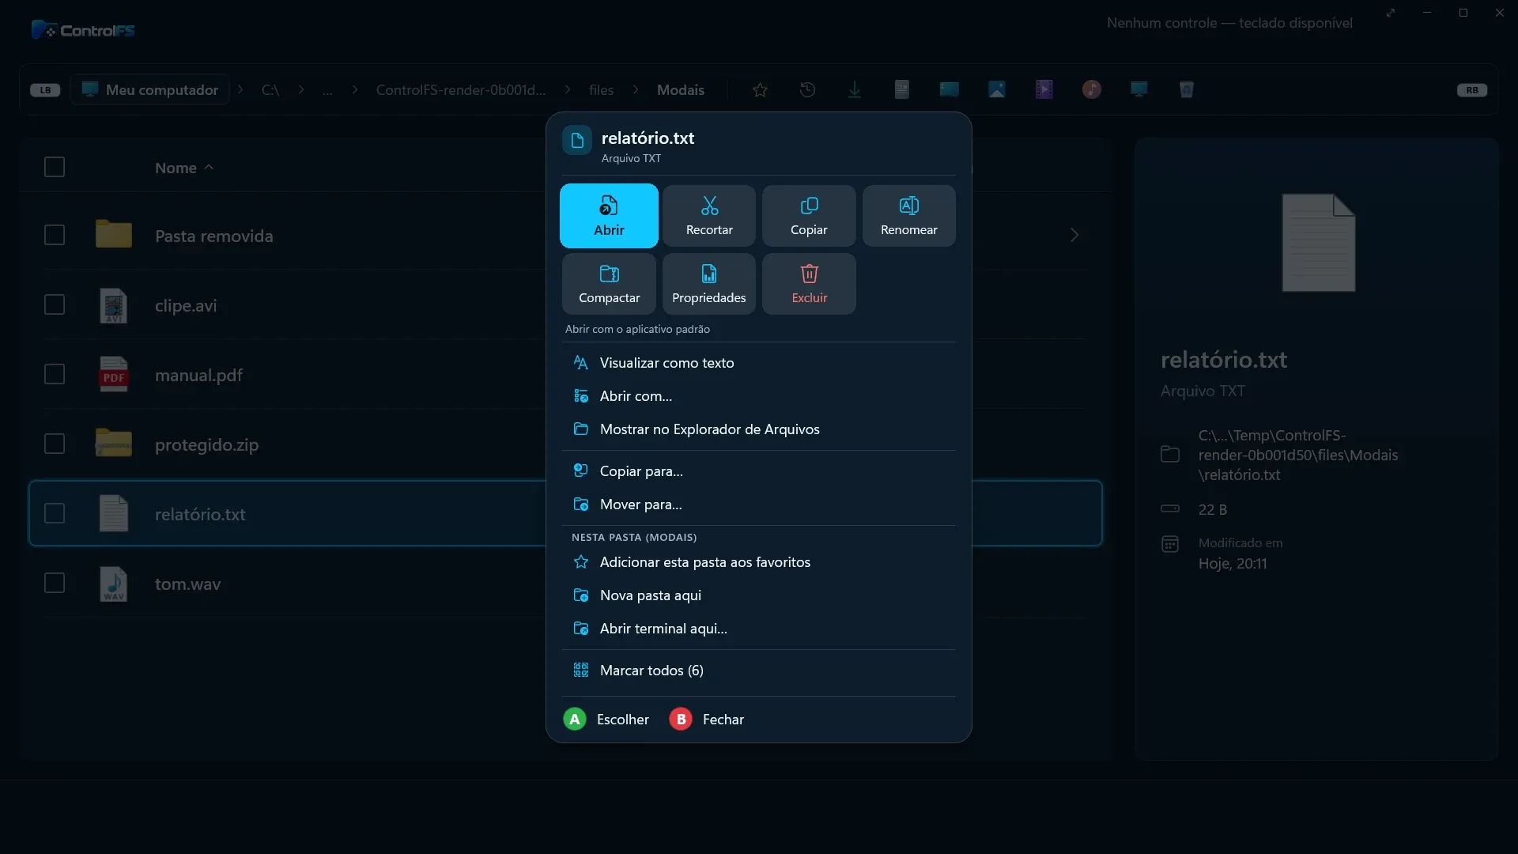This screenshot has height=854, width=1518.
Task: Select the tom.wav file name
Action: click(x=187, y=584)
